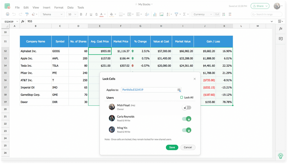Image resolution: width=288 pixels, height=164 pixels.
Task: Click the Save button in dialog
Action: pos(172,147)
